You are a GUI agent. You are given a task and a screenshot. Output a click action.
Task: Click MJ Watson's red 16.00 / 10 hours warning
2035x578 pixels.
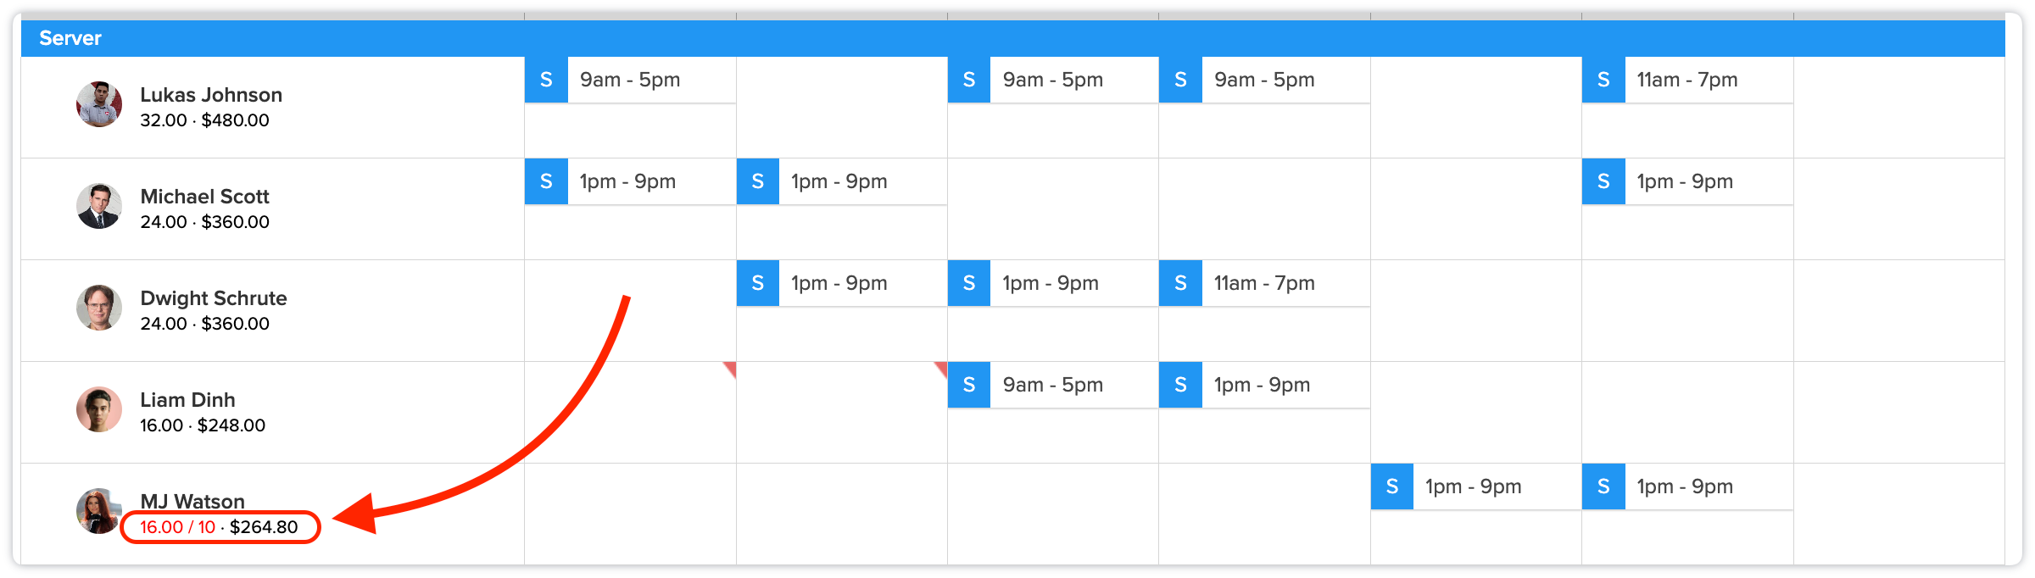coord(177,527)
